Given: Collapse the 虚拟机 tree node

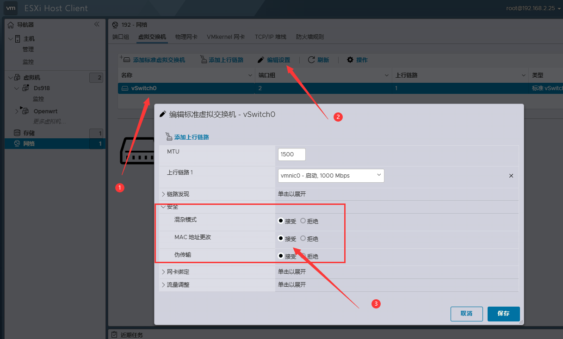Looking at the screenshot, I should [x=10, y=78].
